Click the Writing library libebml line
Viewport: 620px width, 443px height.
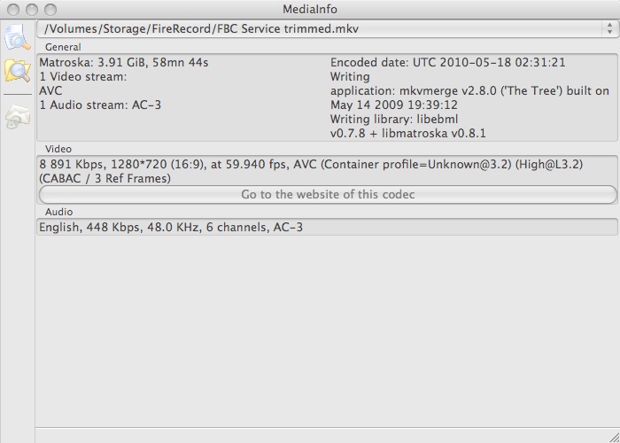pos(408,126)
